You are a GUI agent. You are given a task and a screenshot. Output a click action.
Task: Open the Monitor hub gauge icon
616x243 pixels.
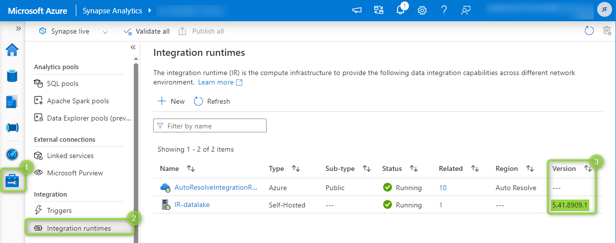click(x=12, y=154)
